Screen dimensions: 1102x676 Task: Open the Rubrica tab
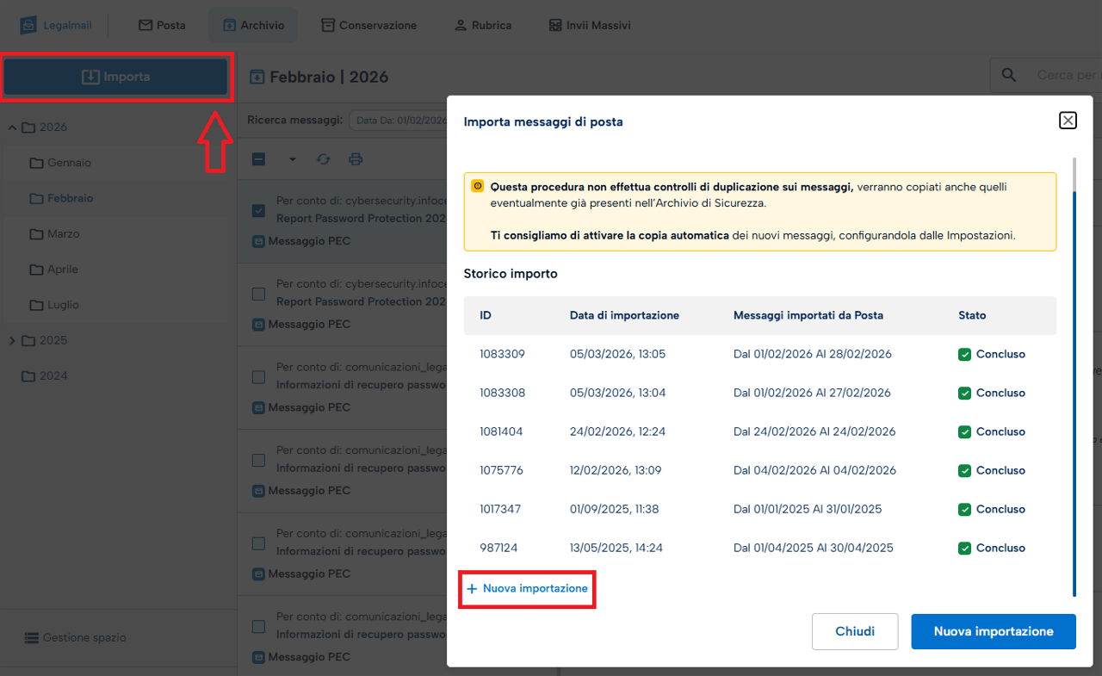pyautogui.click(x=483, y=25)
